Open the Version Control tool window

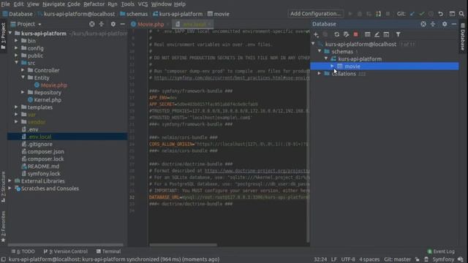(x=66, y=251)
